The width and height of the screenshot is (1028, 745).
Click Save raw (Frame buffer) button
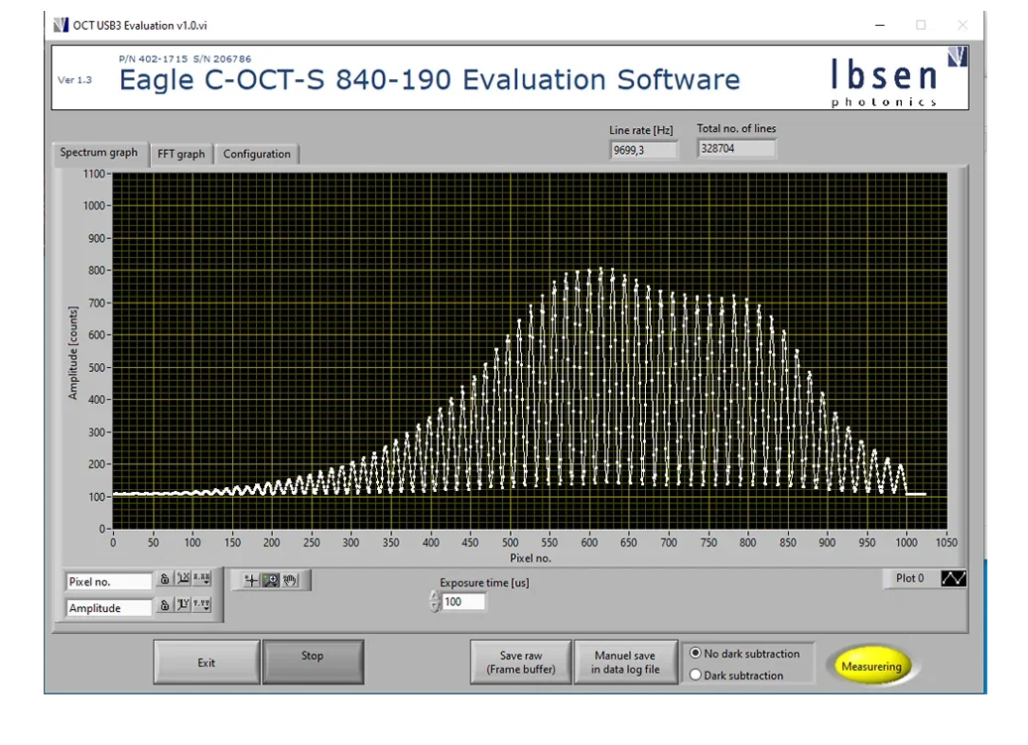(521, 663)
